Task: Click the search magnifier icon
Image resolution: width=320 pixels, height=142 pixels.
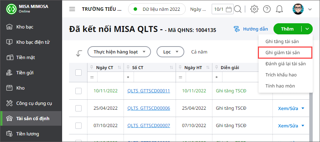Action: 238,9
